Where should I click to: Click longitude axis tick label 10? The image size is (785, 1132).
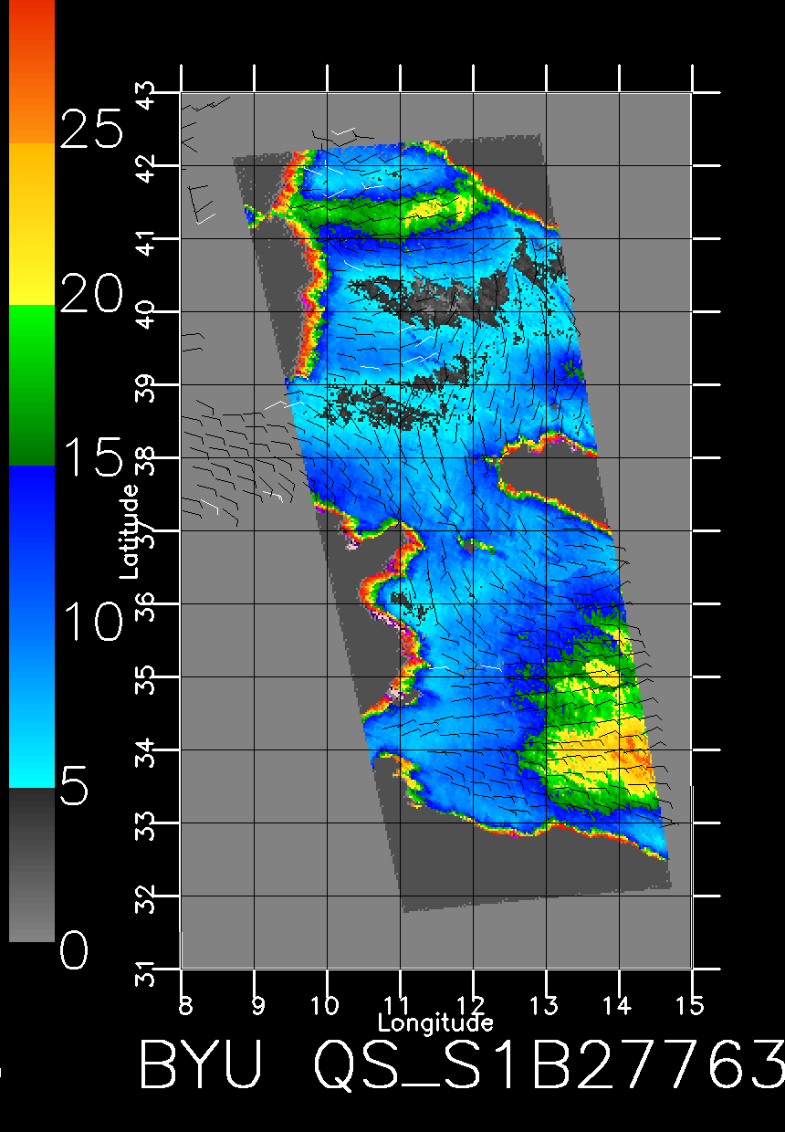click(x=326, y=1004)
